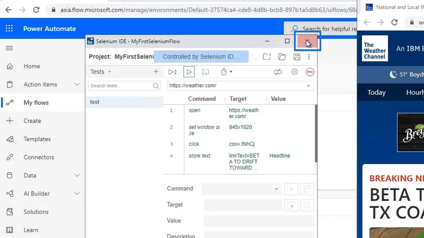Open Action items in sidebar

tap(40, 85)
